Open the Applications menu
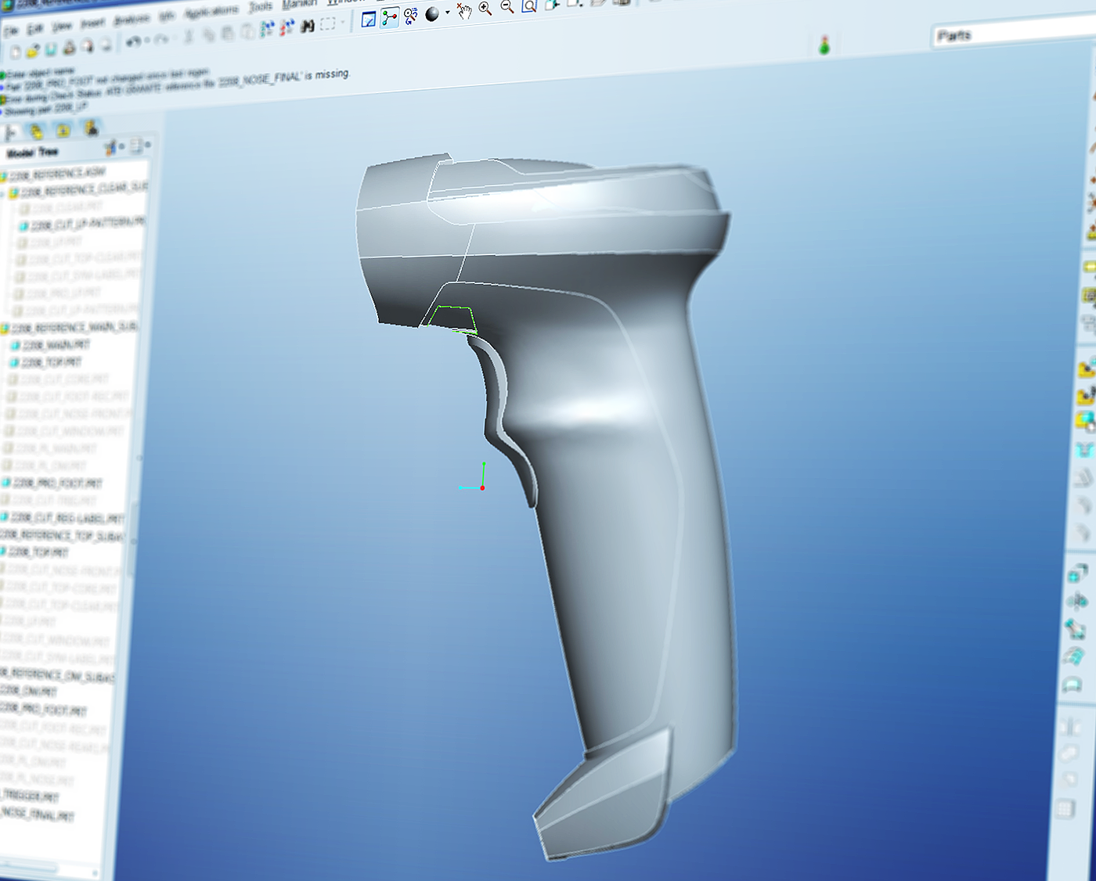The height and width of the screenshot is (881, 1096). tap(211, 13)
